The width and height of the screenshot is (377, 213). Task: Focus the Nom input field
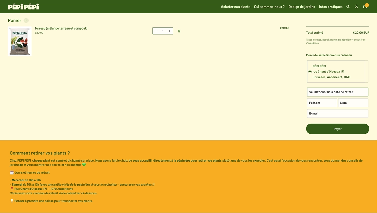(x=353, y=103)
